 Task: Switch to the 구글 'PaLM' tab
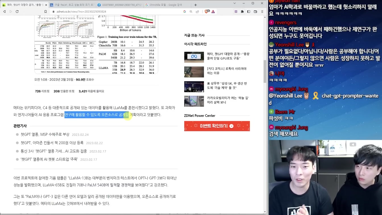click(72, 5)
